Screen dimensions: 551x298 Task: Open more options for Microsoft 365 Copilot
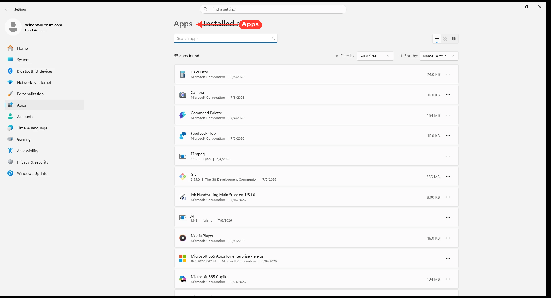[448, 279]
